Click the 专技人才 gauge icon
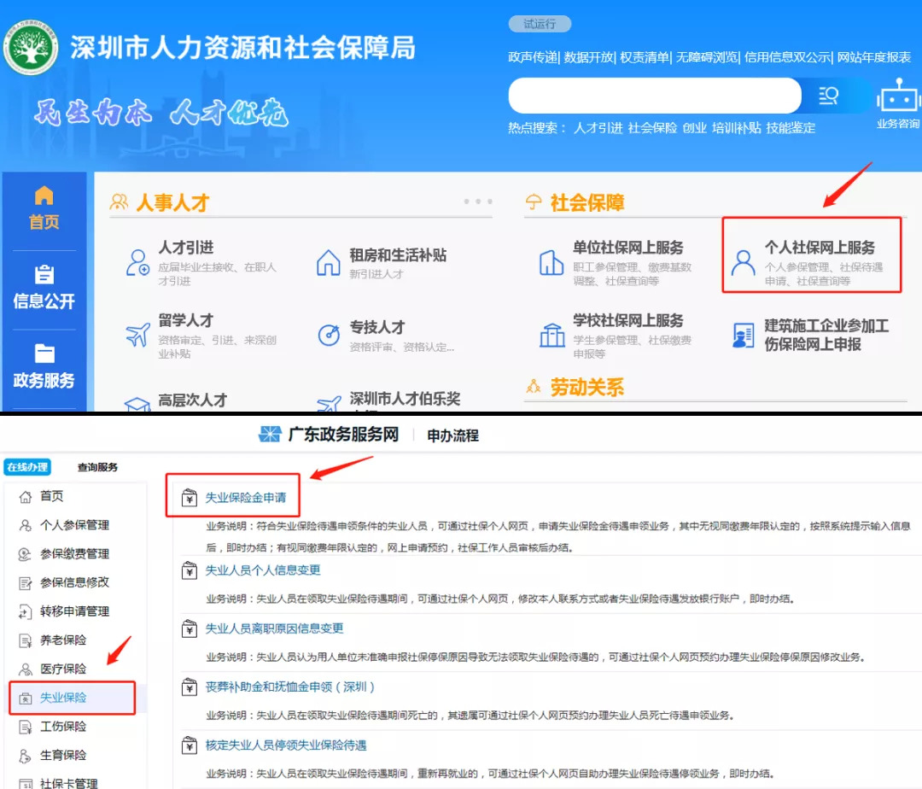Viewport: 922px width, 789px height. pyautogui.click(x=329, y=335)
